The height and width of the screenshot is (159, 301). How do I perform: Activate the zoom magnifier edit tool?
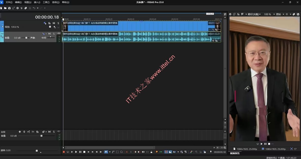[x=122, y=152]
